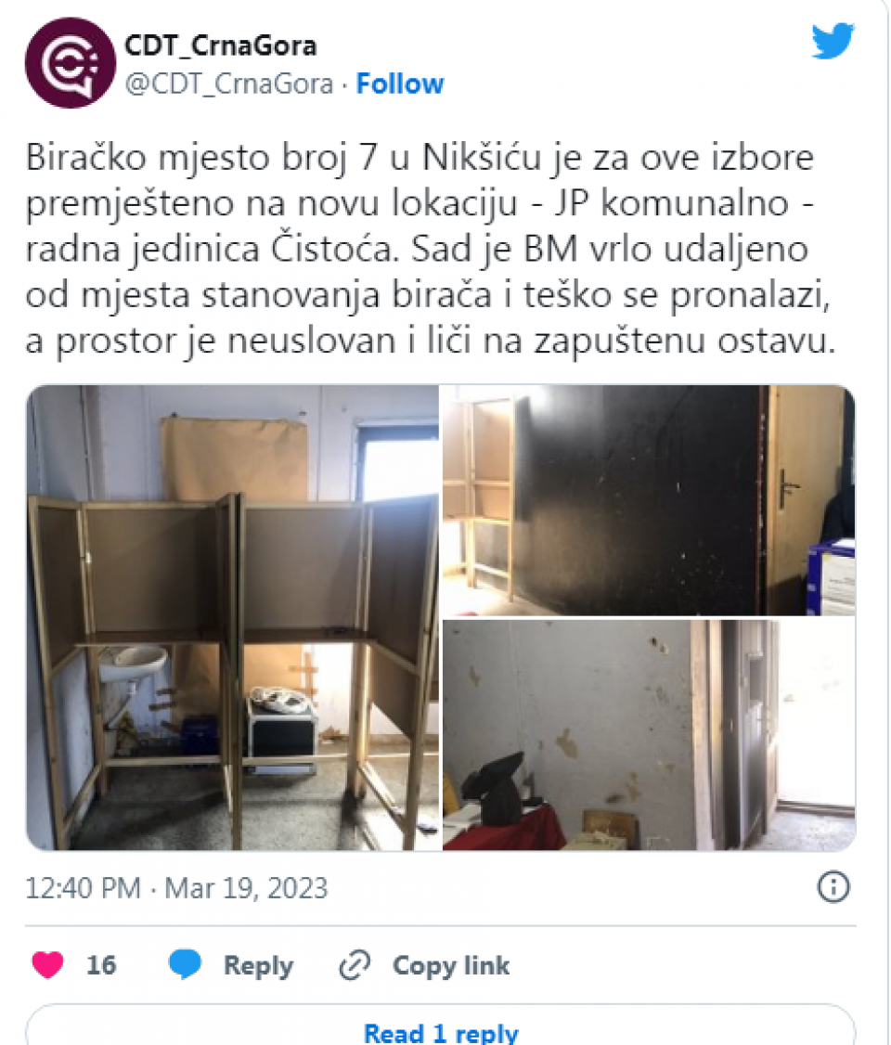
Task: Open the Twitter bird logo
Action: 833,41
